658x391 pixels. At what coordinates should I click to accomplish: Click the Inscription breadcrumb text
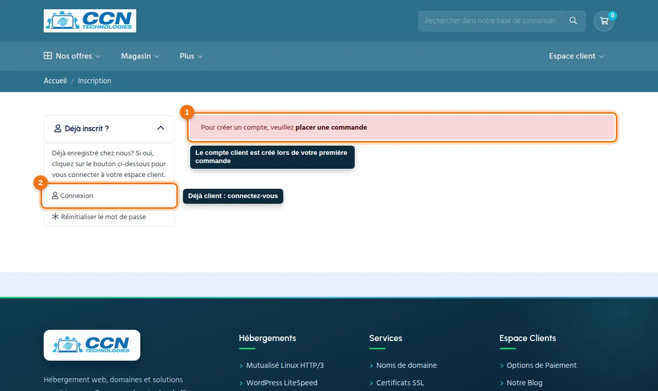95,81
